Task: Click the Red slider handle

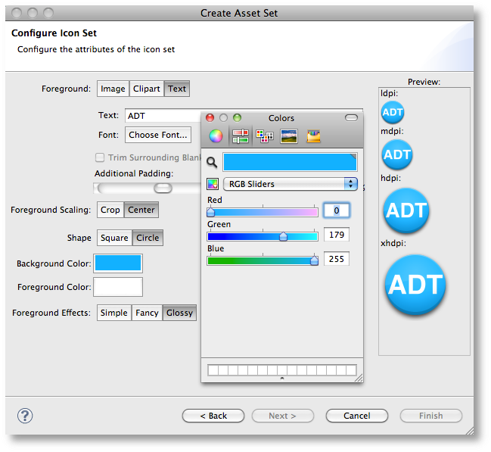Action: pos(211,212)
